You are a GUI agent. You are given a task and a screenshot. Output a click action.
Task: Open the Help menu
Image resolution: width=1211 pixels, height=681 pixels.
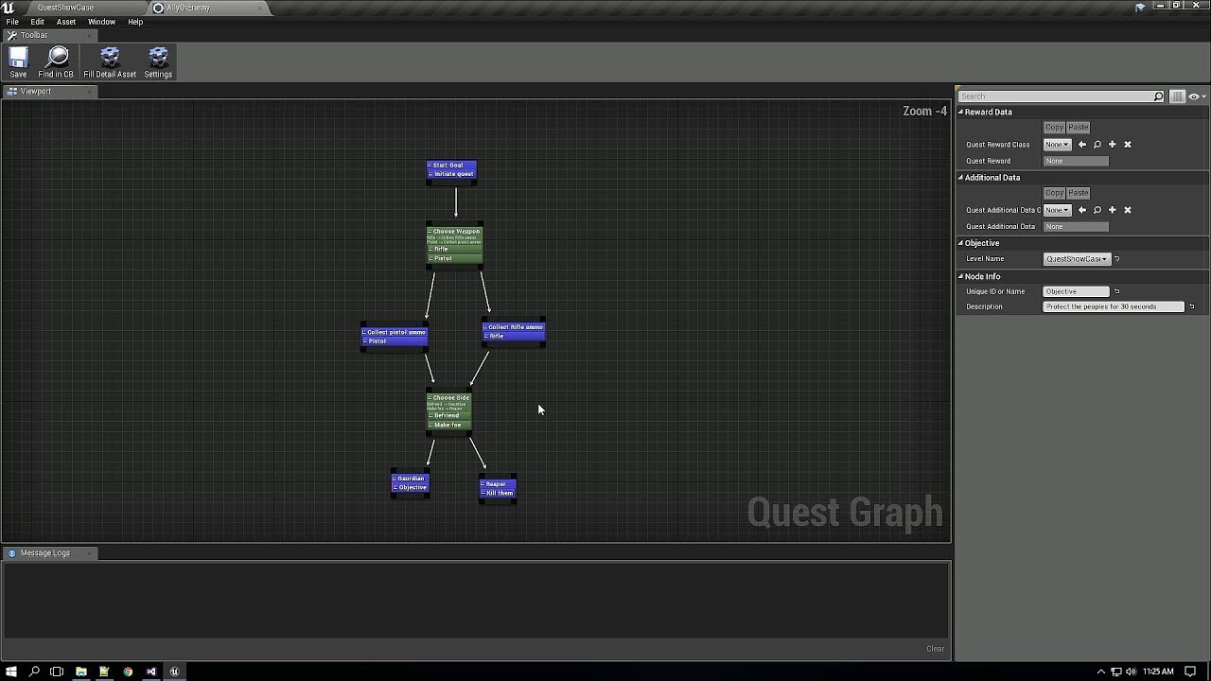(135, 22)
